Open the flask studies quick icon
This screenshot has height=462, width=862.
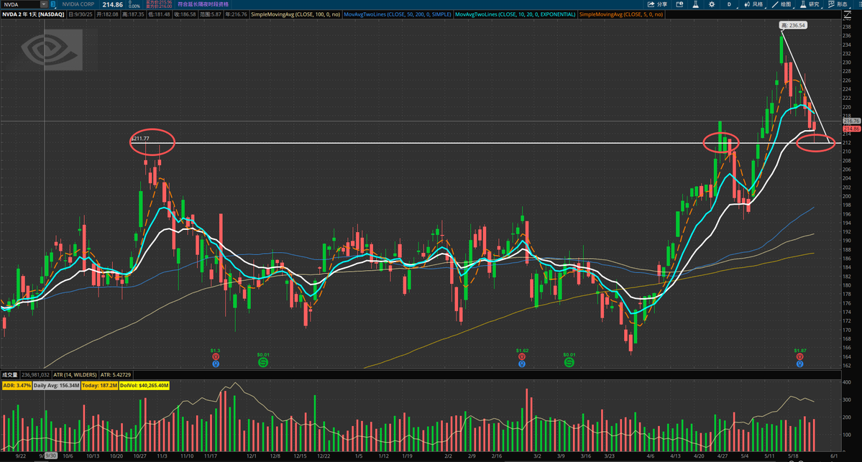(695, 4)
